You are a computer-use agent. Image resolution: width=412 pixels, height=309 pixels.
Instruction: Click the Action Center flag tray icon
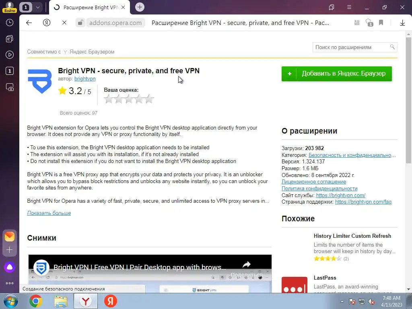[352, 301]
